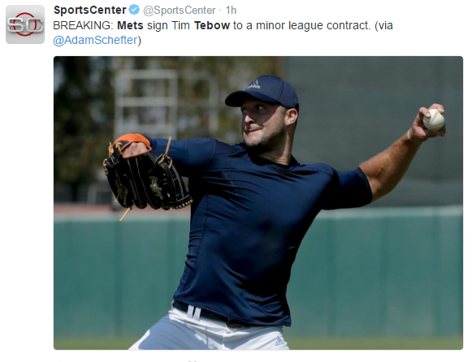Click the baseball in the raised hand
Viewport: 472px width, 362px height.
tap(434, 120)
